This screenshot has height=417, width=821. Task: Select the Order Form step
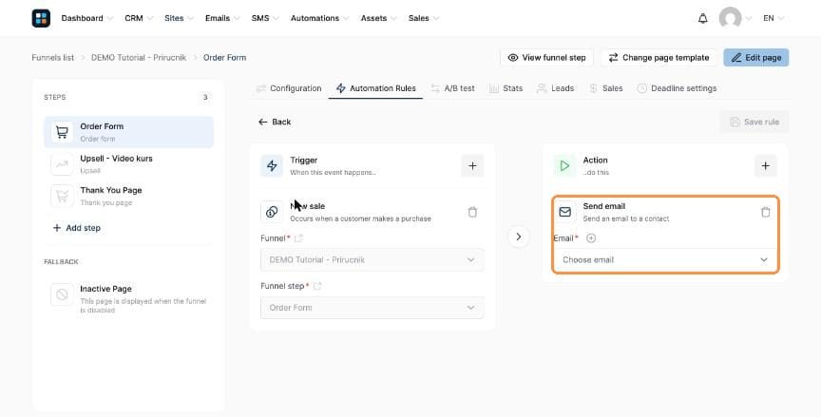(129, 132)
